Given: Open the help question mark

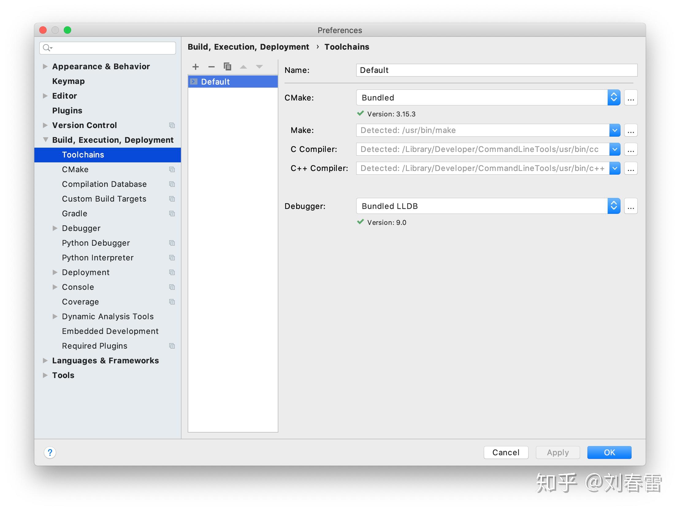Looking at the screenshot, I should pos(50,452).
